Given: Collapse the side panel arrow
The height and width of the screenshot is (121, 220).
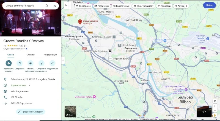Looking at the screenshot, I should (63, 60).
